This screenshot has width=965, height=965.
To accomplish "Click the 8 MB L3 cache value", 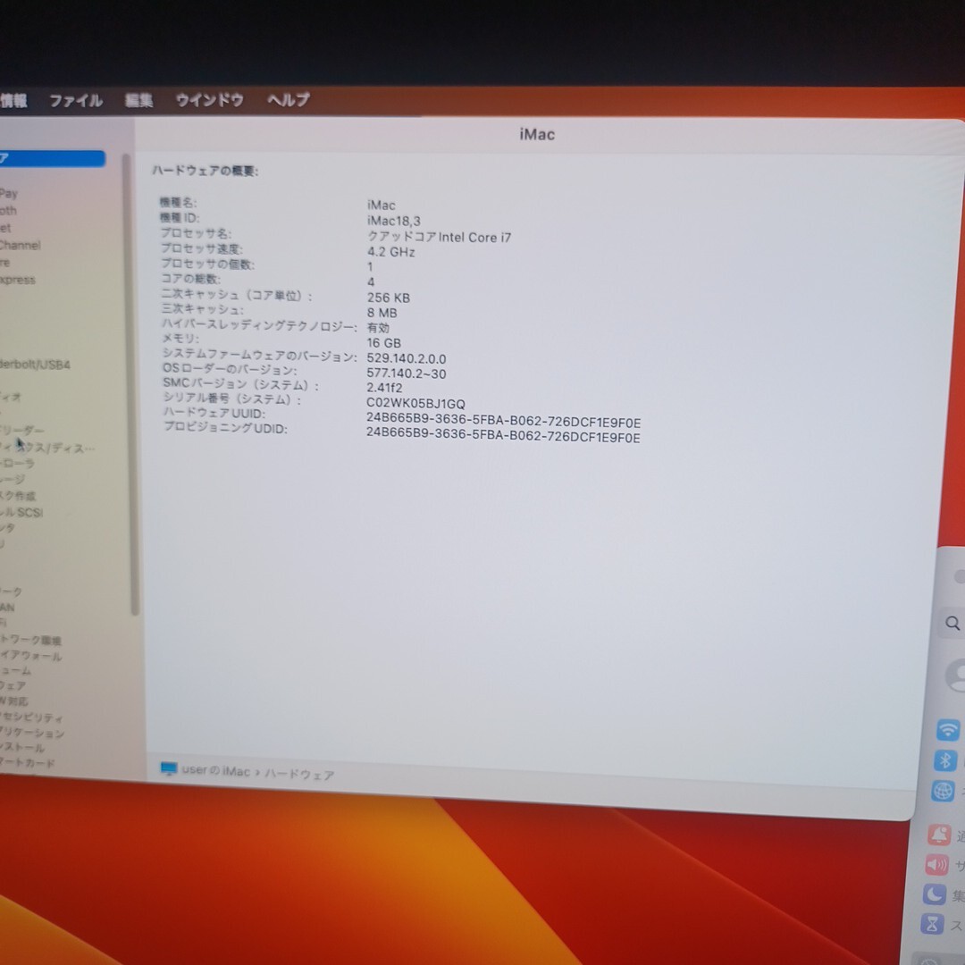I will point(382,313).
